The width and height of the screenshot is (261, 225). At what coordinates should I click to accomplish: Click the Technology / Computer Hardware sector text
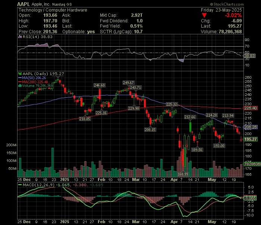[53, 10]
